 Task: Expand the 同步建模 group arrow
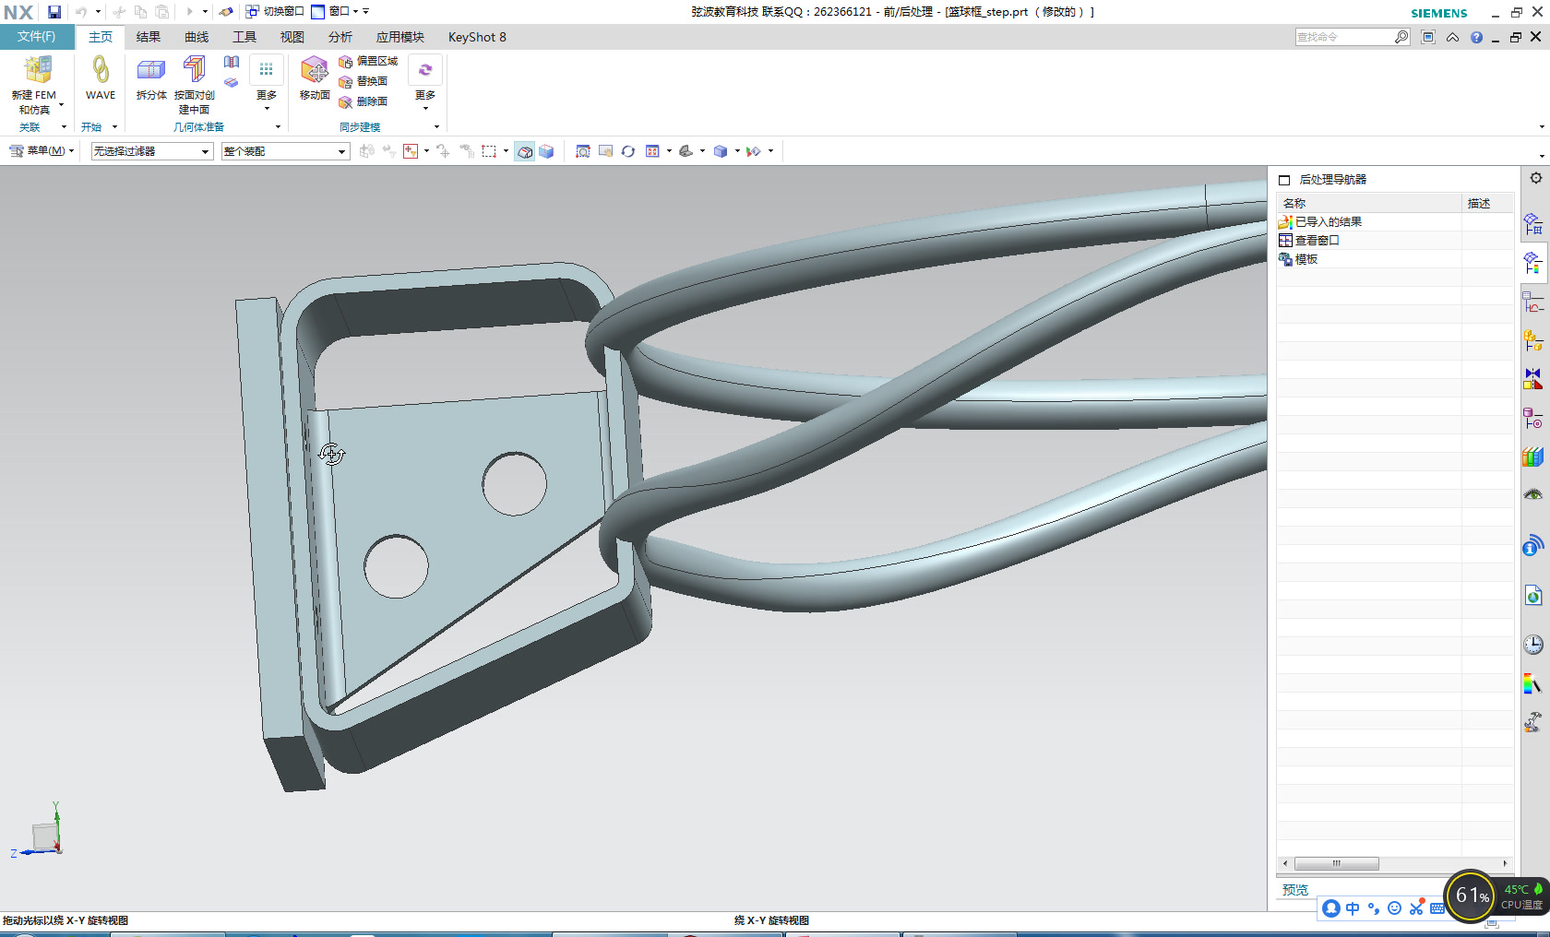pyautogui.click(x=436, y=127)
